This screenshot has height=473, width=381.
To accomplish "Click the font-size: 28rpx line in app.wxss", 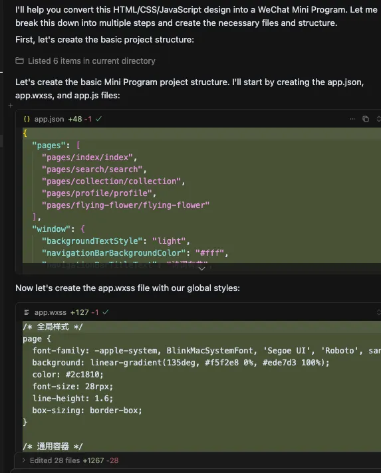I will click(72, 387).
